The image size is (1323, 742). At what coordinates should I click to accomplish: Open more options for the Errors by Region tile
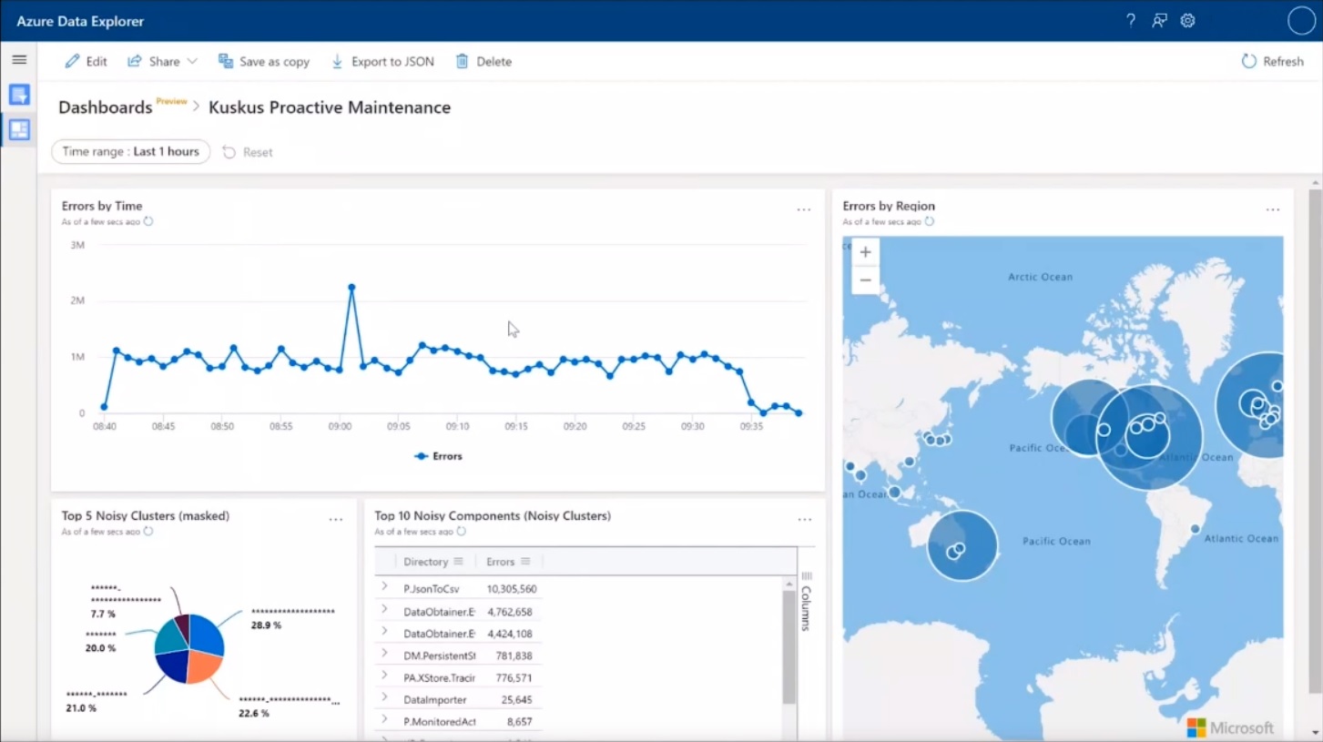1273,209
